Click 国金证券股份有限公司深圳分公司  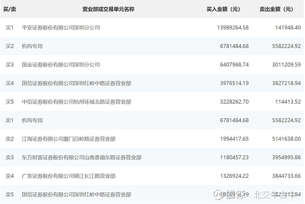pos(61,64)
